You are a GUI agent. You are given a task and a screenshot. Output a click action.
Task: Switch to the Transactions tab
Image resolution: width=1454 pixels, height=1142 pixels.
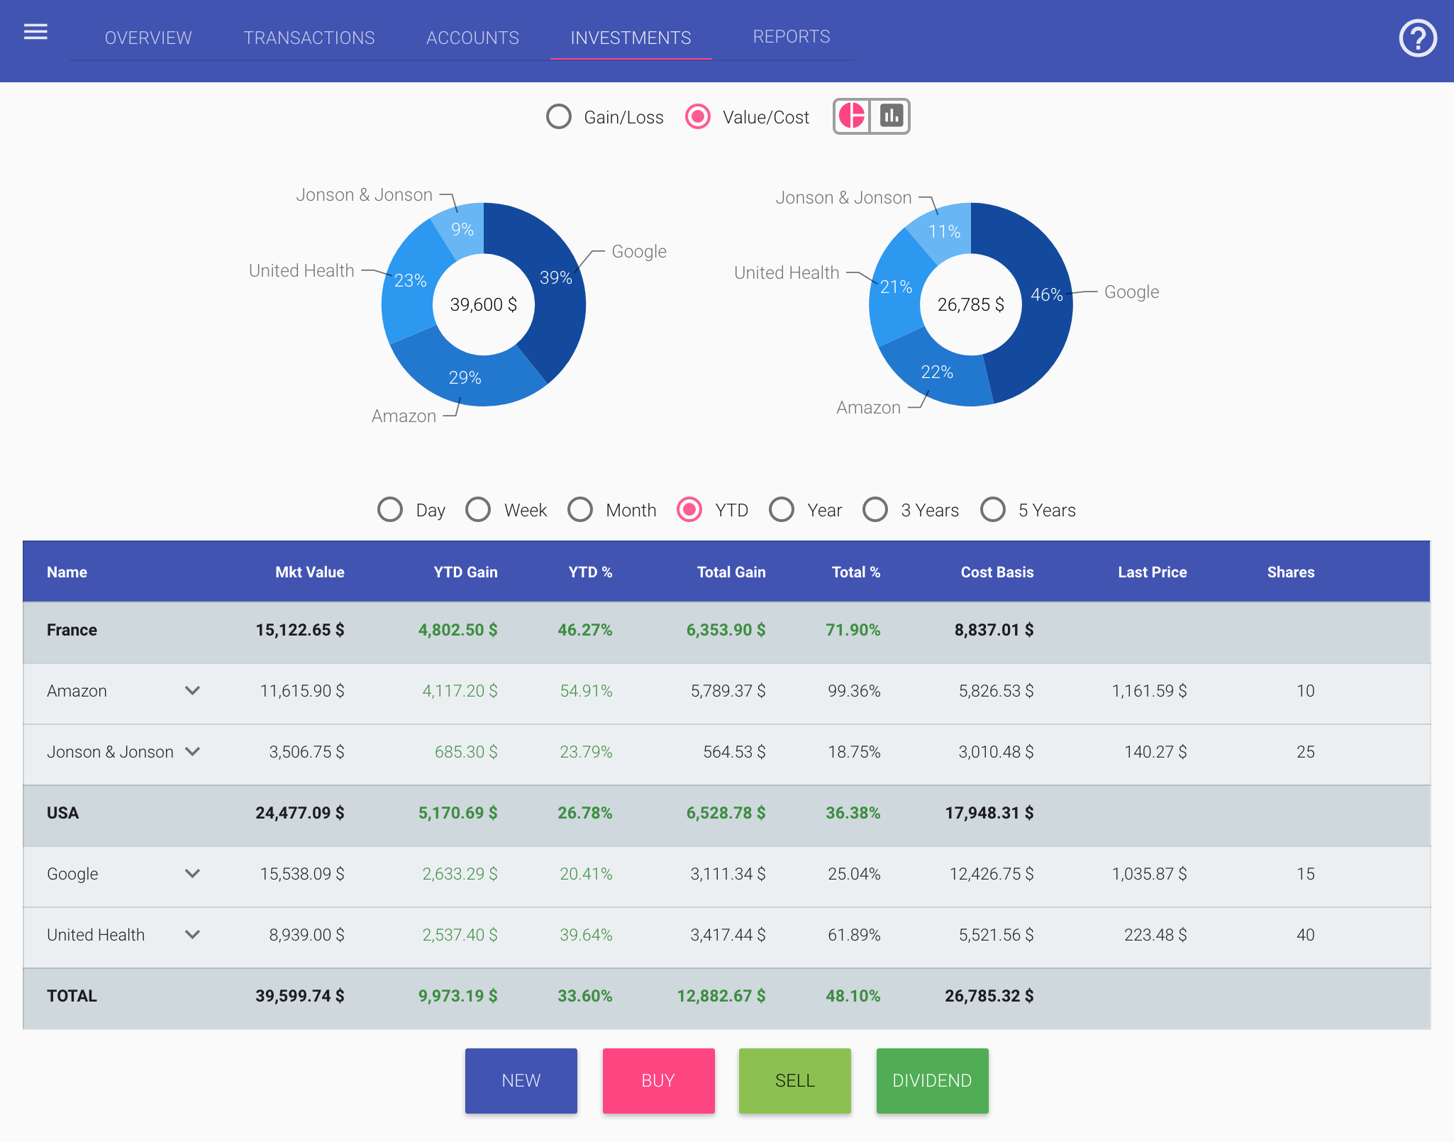click(309, 38)
